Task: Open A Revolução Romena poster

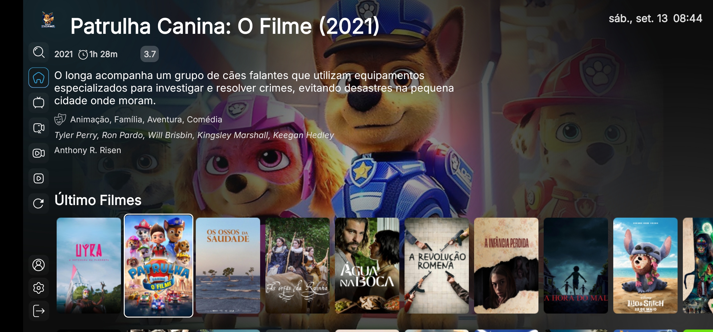Action: click(x=437, y=266)
